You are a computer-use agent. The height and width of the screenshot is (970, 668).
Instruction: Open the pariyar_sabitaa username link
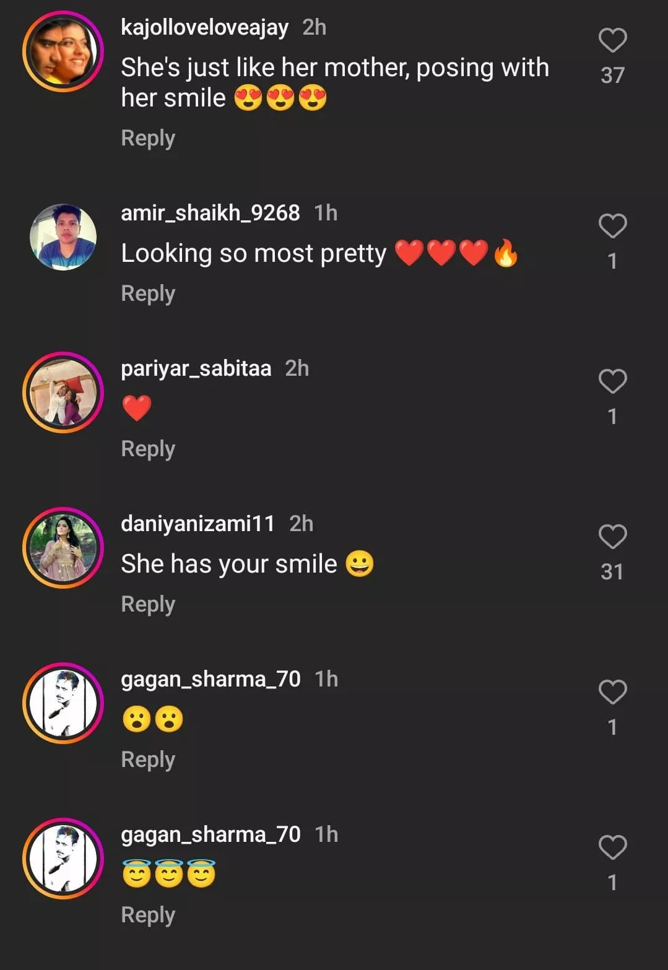click(196, 368)
